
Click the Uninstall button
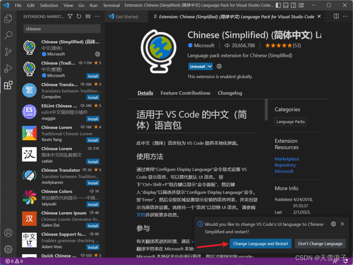197,66
